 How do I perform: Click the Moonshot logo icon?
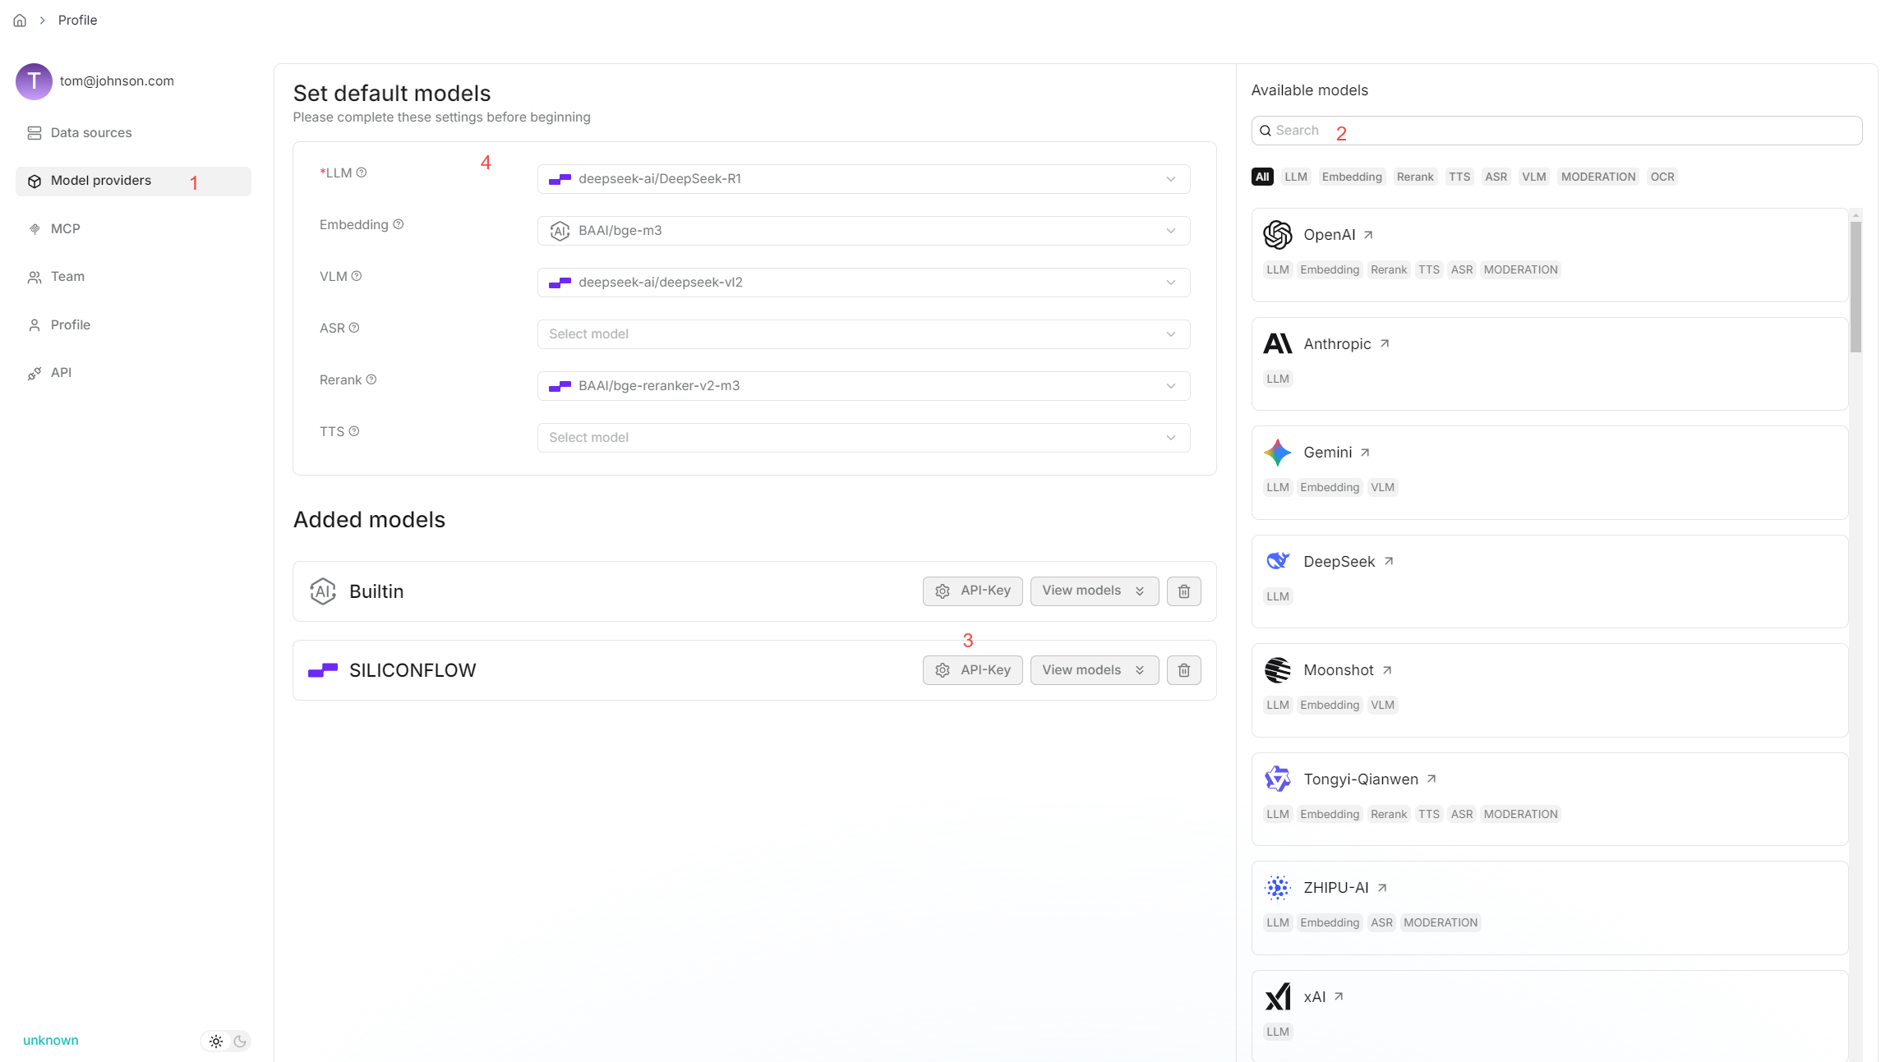[x=1278, y=670]
